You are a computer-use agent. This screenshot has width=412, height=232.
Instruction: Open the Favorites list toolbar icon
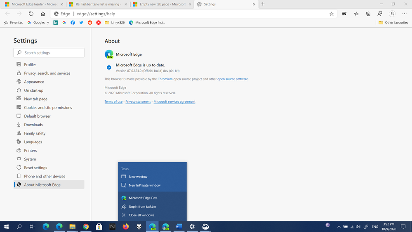(356, 14)
